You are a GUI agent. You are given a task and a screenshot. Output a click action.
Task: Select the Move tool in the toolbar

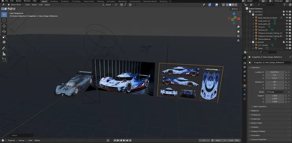[x=4, y=26]
